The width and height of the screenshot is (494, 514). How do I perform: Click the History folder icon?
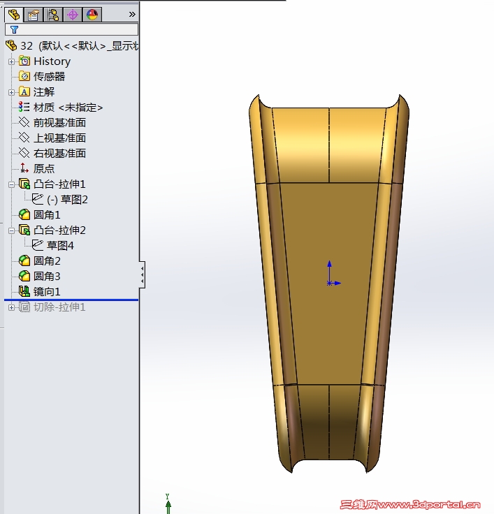(x=24, y=61)
